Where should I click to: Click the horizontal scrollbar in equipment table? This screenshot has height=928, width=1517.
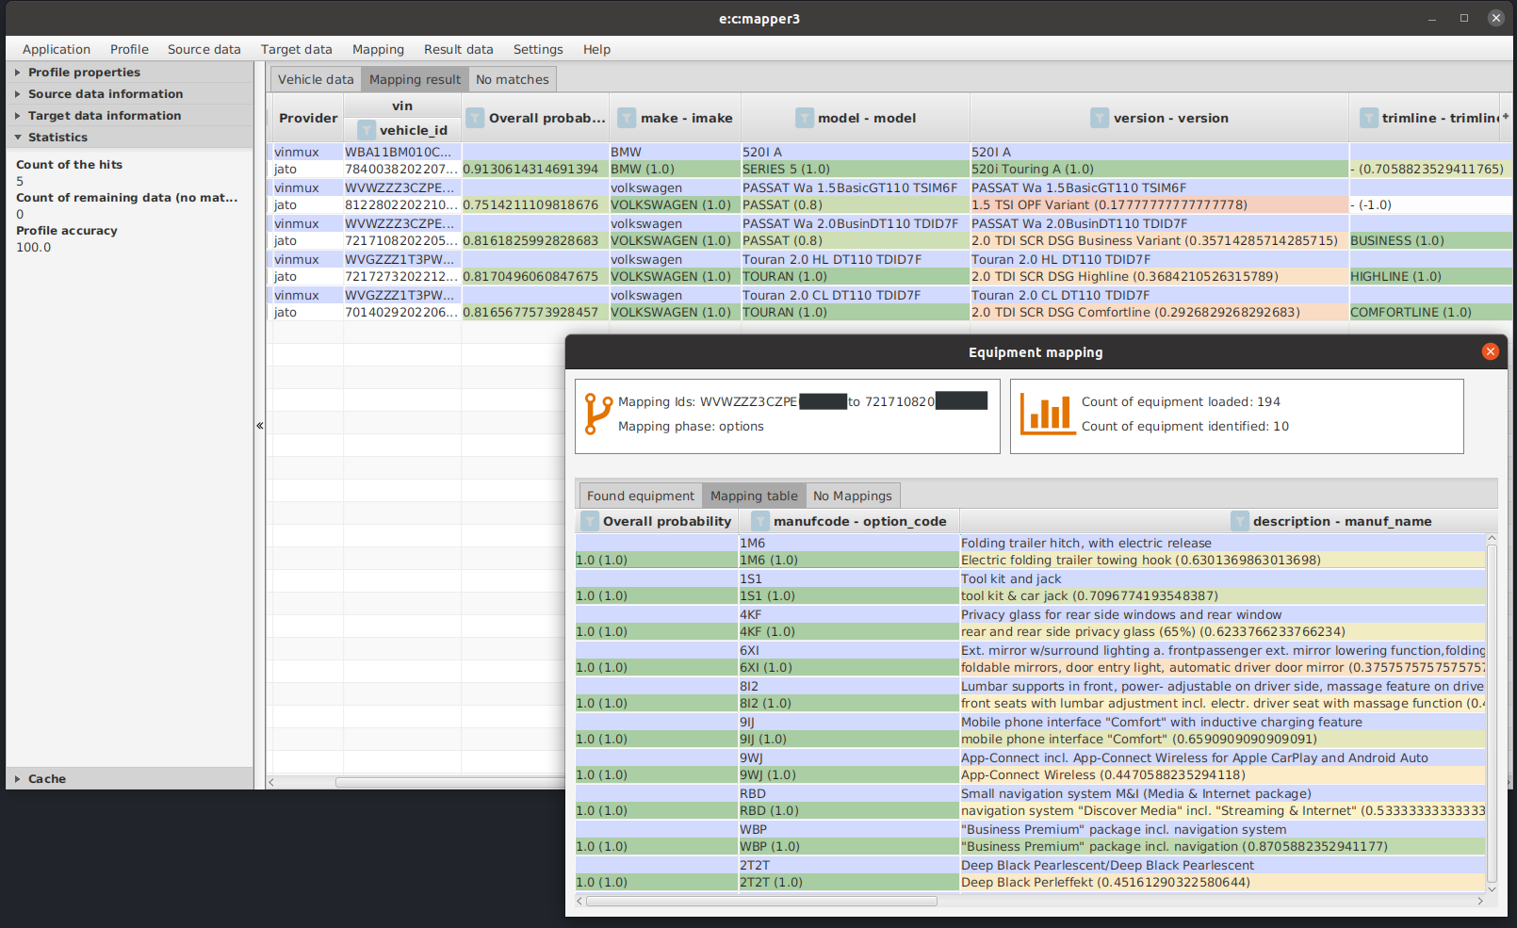coord(761,901)
